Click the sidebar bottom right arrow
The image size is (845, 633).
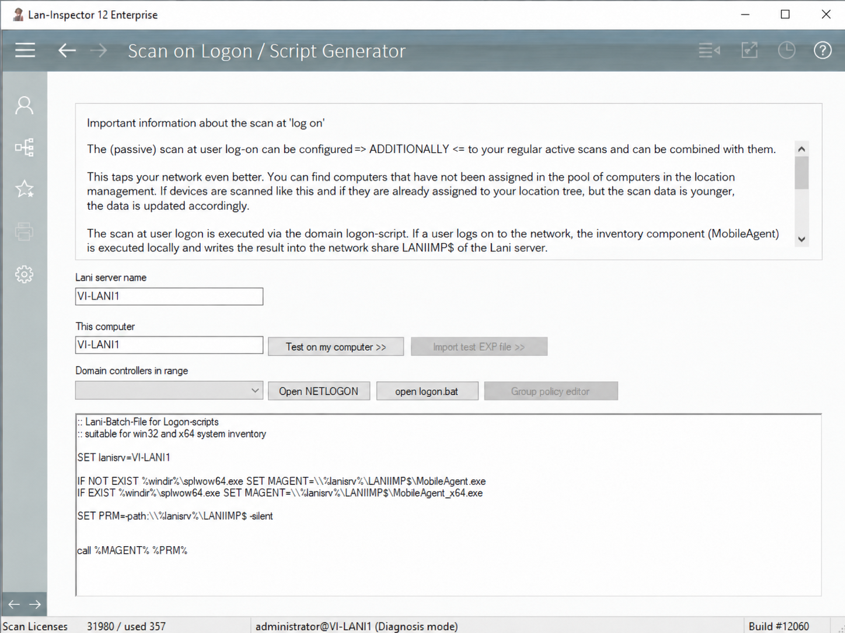[35, 604]
